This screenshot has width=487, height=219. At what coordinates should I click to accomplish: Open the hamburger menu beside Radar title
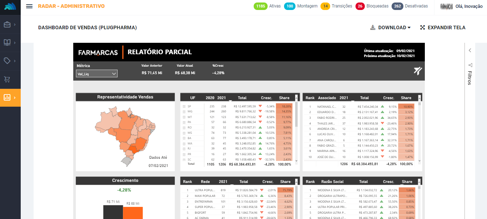point(29,6)
